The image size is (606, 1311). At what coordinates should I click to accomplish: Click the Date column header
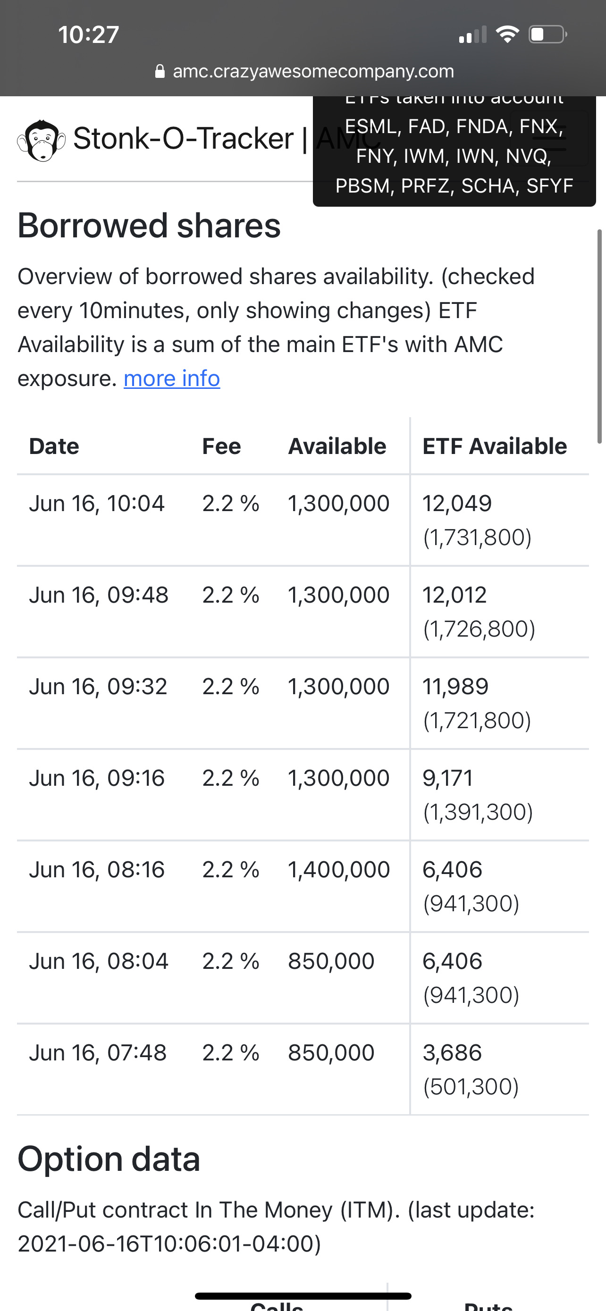tap(54, 446)
